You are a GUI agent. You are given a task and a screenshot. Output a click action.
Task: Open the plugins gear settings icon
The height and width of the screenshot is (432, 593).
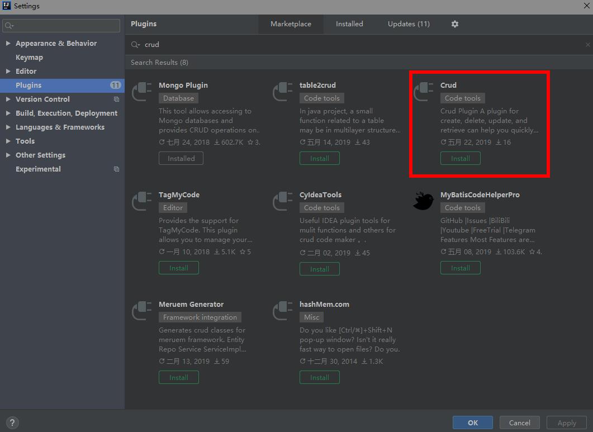tap(454, 24)
